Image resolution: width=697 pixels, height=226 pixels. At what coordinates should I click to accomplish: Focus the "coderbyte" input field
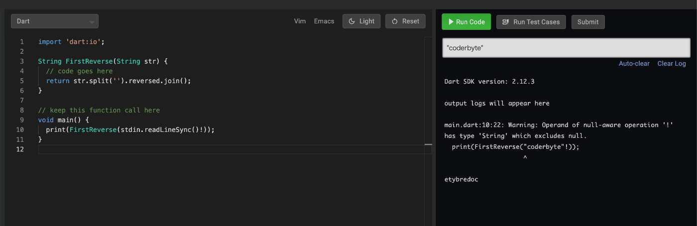(566, 48)
